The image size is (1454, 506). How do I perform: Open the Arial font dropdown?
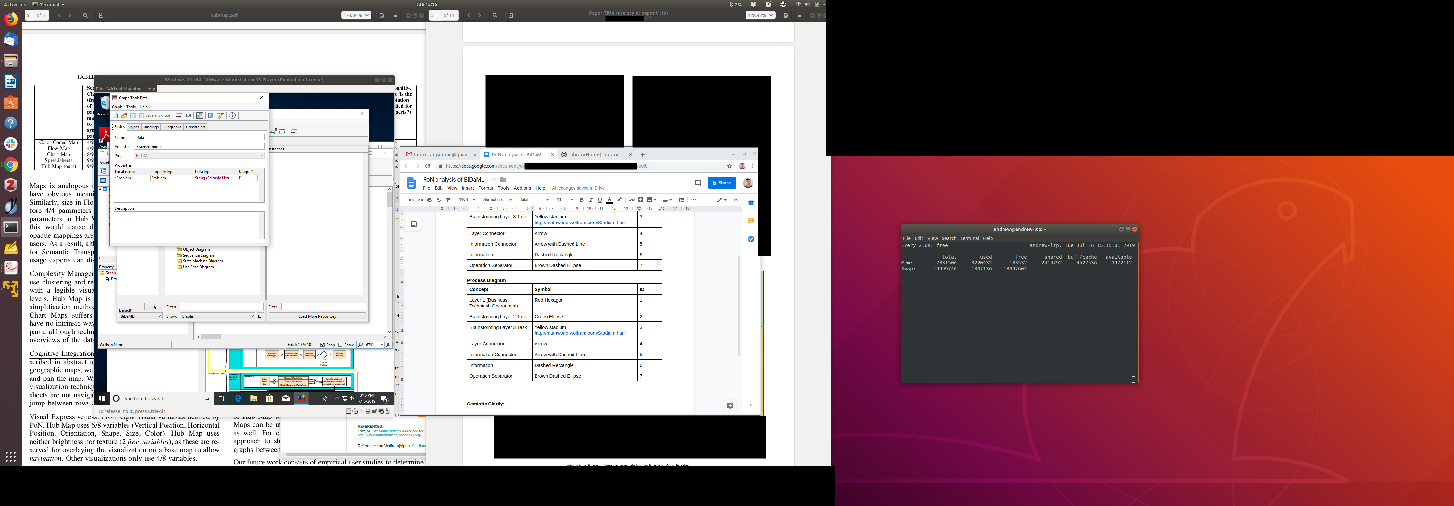coord(534,200)
